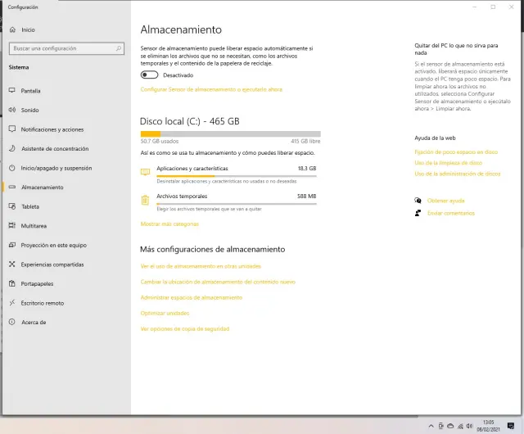Click the Sonido speaker icon

[x=12, y=110]
